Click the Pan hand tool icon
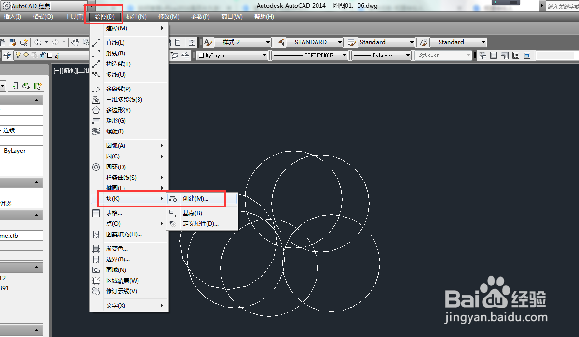 75,42
